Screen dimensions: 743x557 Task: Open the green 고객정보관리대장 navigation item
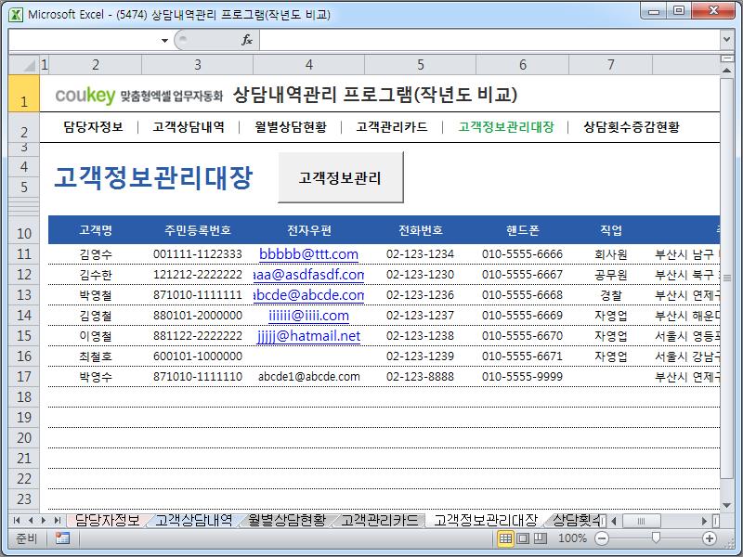coord(506,127)
